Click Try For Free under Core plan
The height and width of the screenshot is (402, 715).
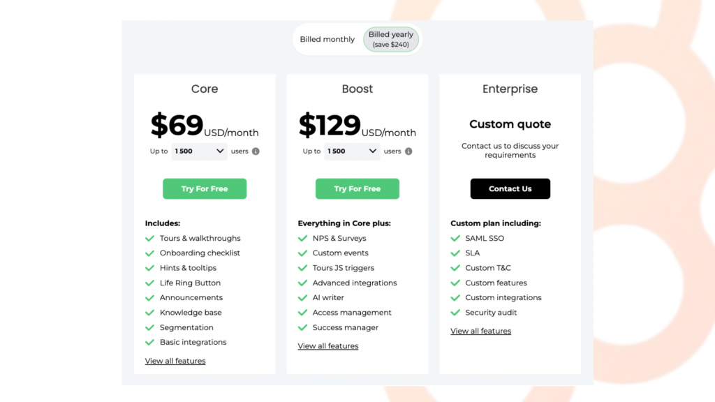205,188
